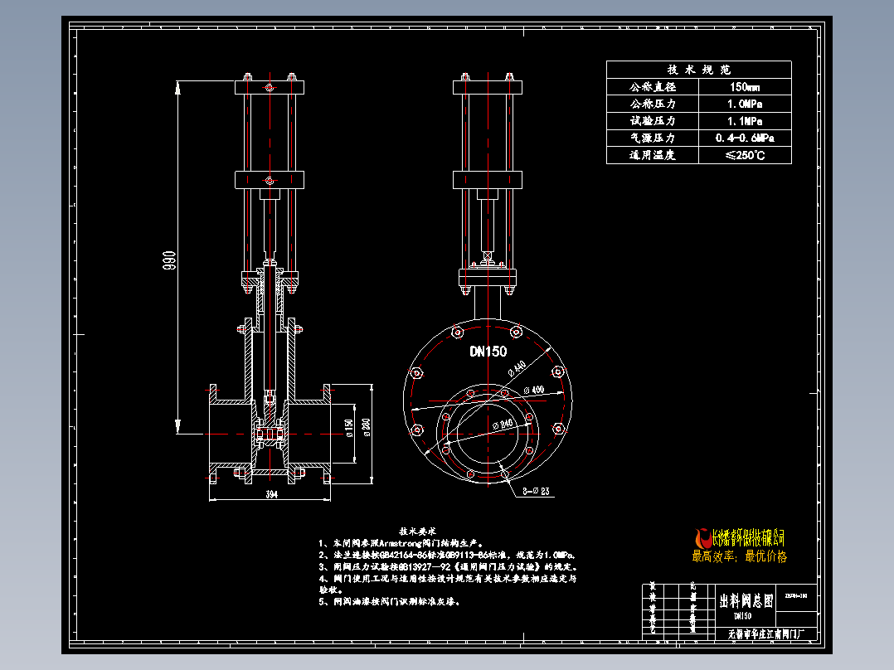Click the 'ø150' bore dimension text

349,428
